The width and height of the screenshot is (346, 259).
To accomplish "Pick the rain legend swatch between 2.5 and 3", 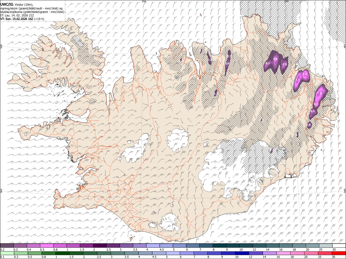I will (104, 253).
